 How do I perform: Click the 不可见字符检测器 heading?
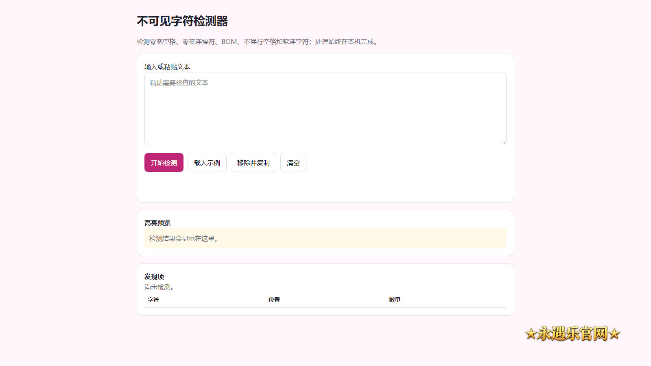pos(182,21)
